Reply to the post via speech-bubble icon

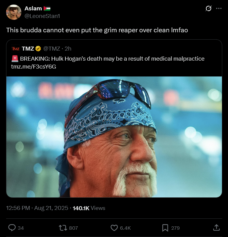[x=12, y=228]
